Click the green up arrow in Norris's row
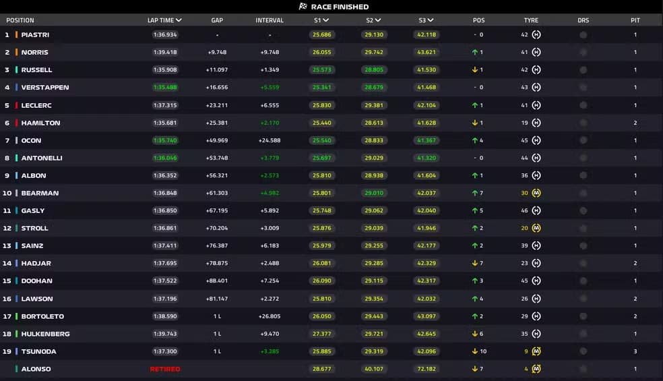Image resolution: width=663 pixels, height=381 pixels. 475,52
